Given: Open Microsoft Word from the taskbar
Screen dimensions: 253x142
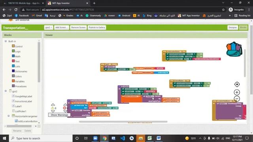Looking at the screenshot, I should pyautogui.click(x=159, y=138).
